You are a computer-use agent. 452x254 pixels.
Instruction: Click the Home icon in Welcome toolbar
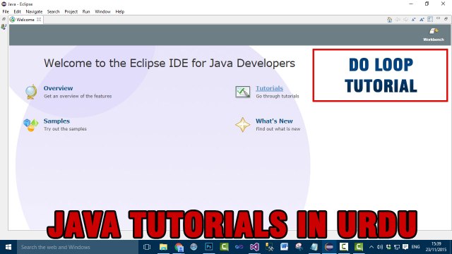[x=389, y=20]
